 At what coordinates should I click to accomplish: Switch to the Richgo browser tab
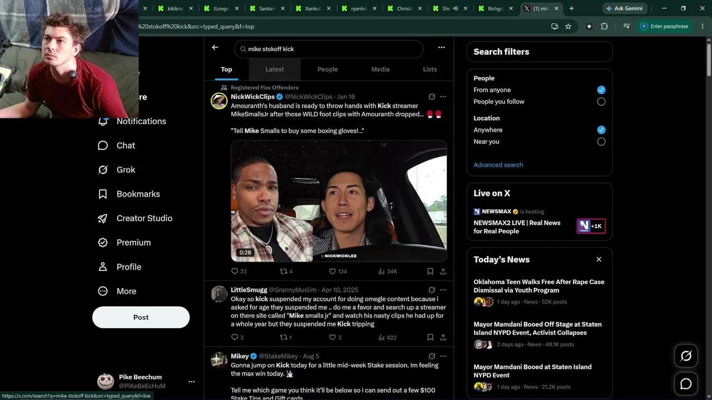pyautogui.click(x=495, y=8)
